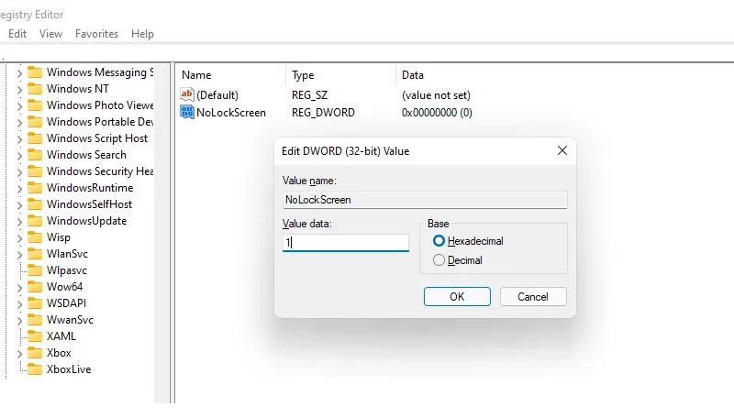Expand the WlanSvc tree node
734x418 pixels.
pyautogui.click(x=19, y=254)
